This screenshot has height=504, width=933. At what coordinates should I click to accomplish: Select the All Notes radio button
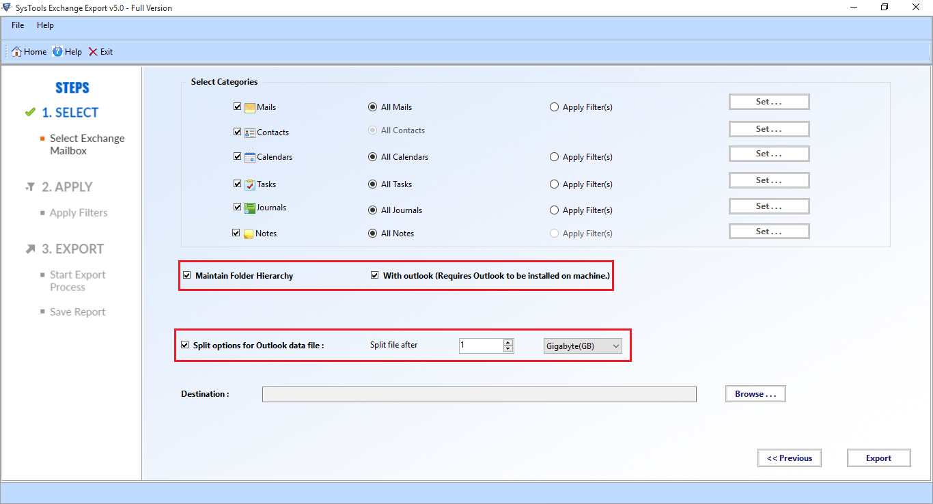(x=372, y=234)
